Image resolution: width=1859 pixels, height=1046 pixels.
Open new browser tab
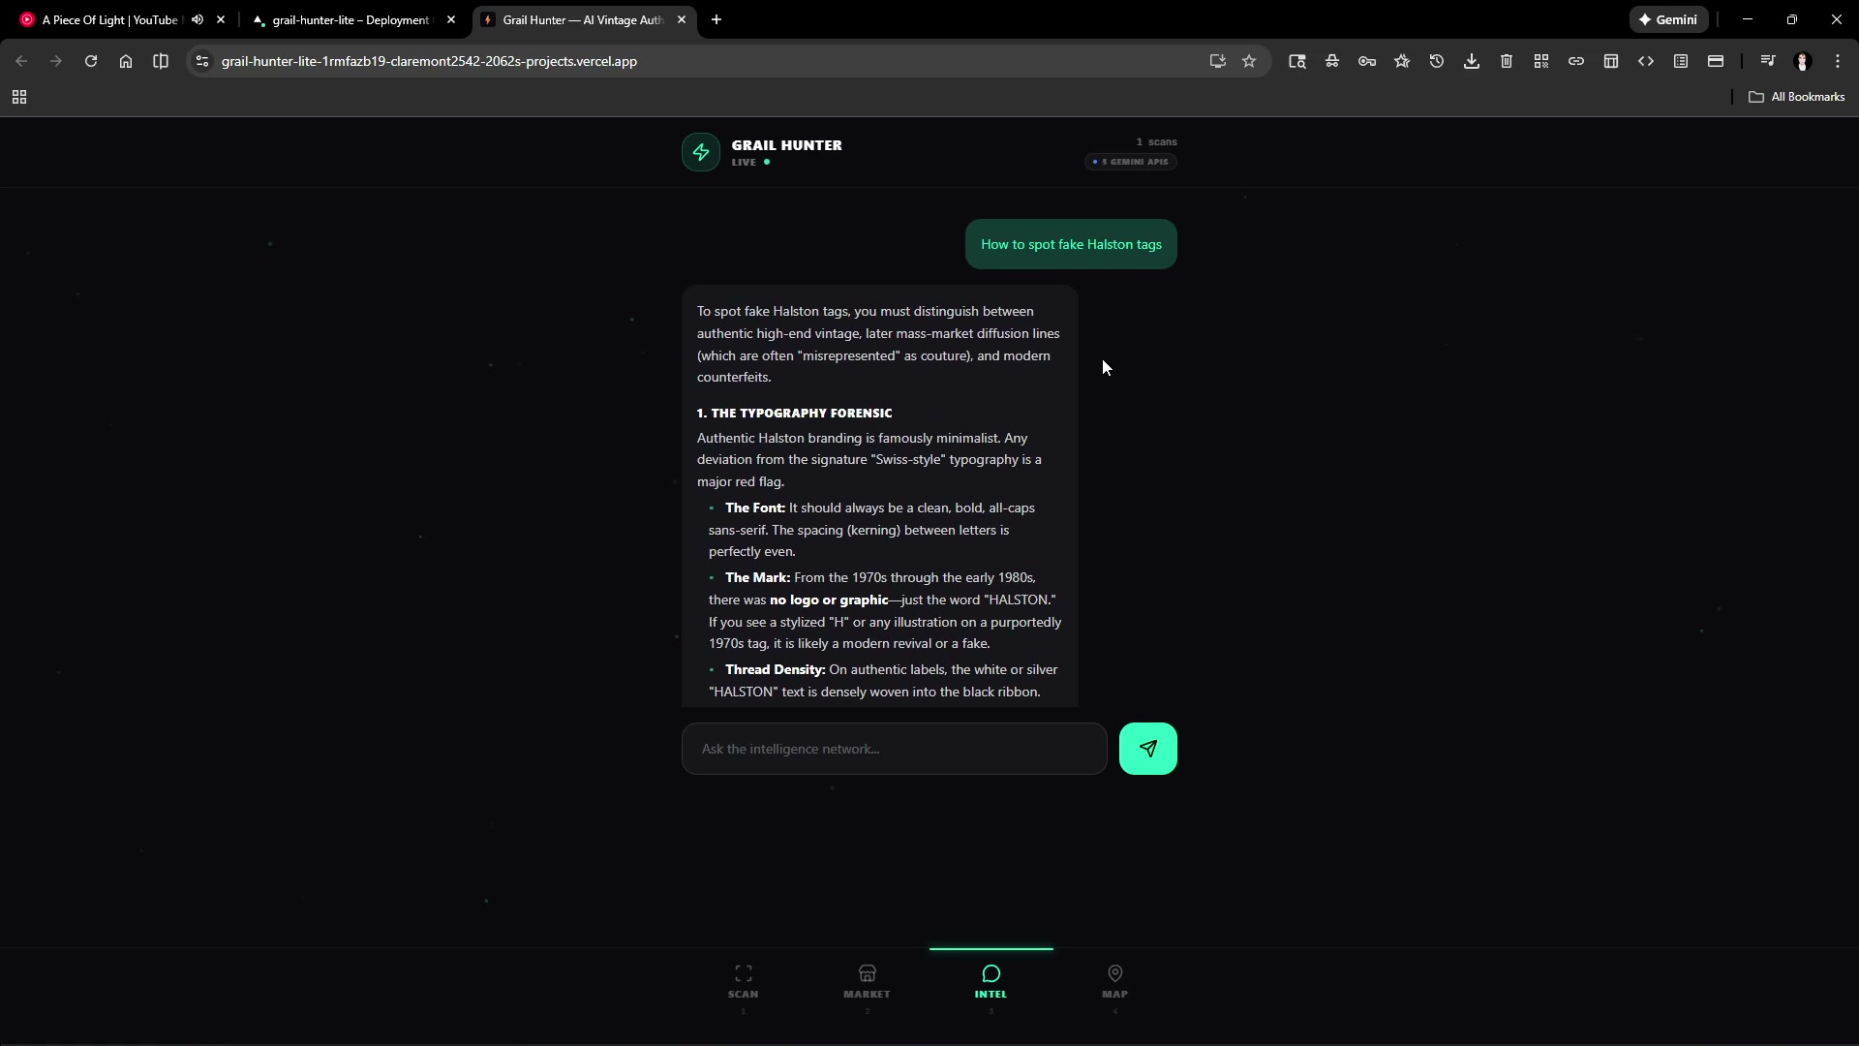coord(716,19)
